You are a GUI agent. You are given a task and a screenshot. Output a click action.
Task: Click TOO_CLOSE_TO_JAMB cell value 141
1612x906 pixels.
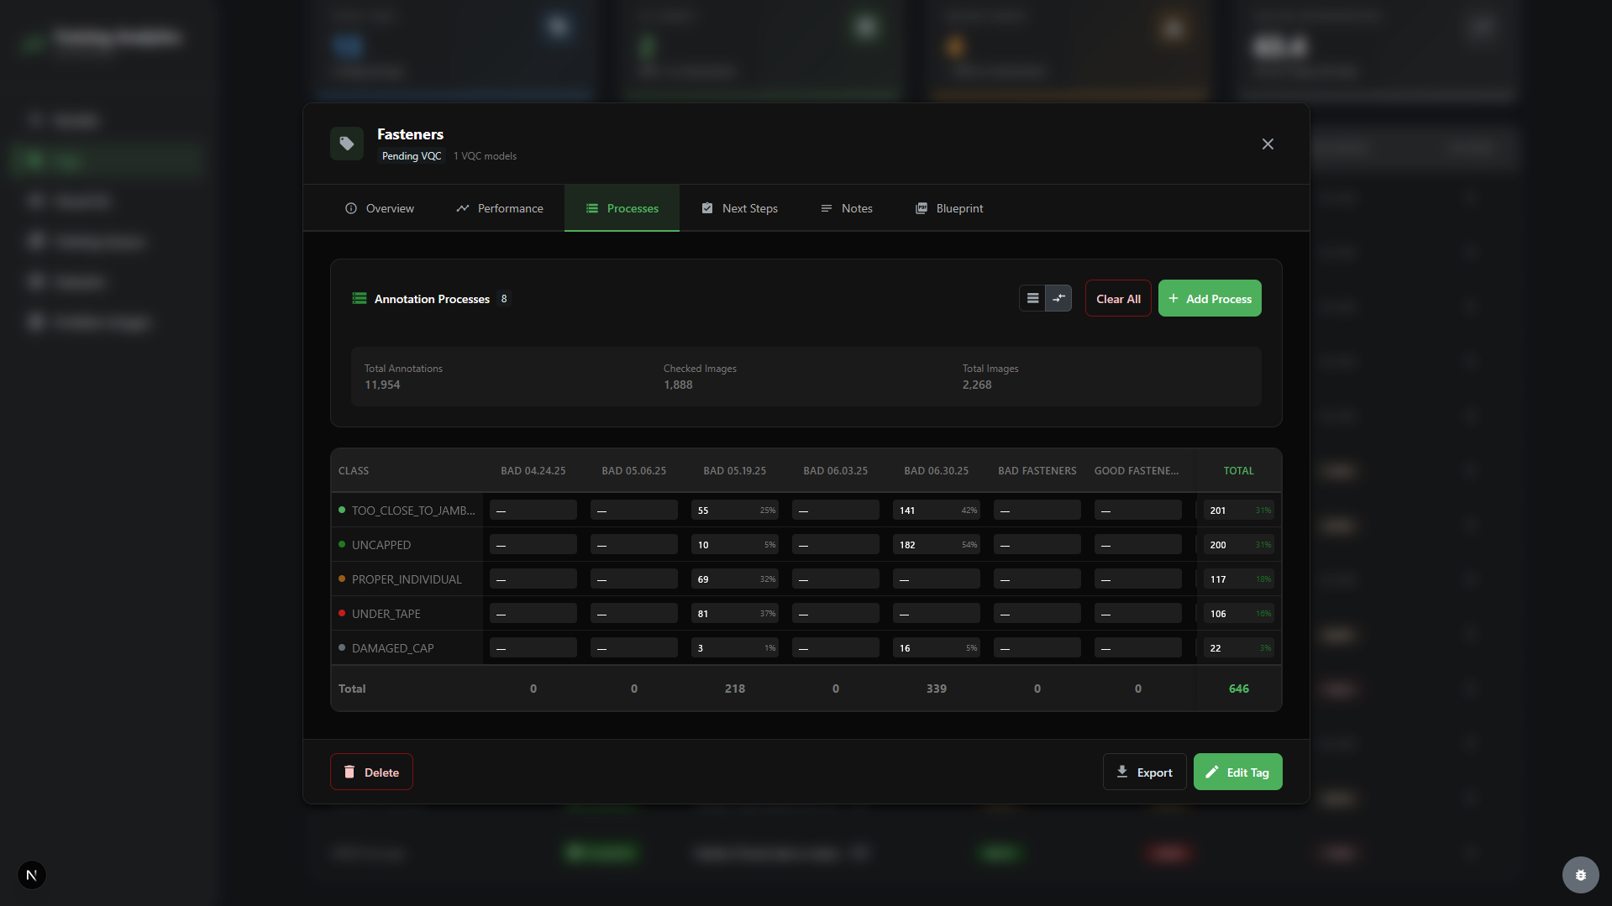(937, 510)
